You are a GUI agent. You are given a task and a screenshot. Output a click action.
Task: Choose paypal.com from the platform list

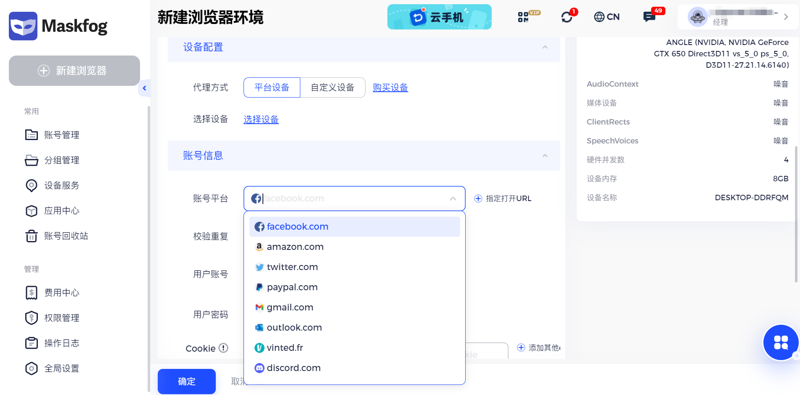(355, 287)
